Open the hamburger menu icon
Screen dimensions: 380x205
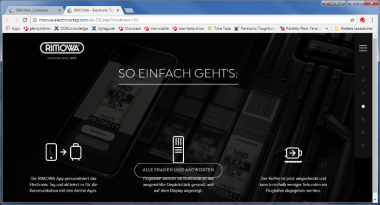point(363,48)
